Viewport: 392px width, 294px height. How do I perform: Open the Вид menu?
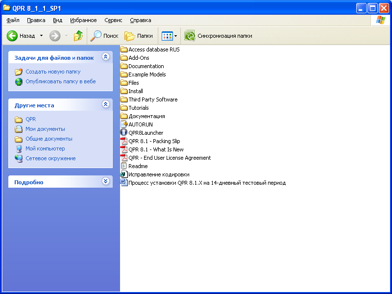(x=57, y=20)
